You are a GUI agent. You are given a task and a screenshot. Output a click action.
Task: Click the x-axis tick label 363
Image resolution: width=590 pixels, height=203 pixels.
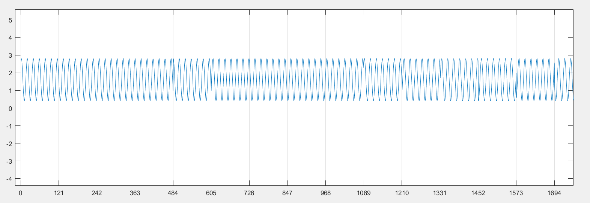click(135, 193)
